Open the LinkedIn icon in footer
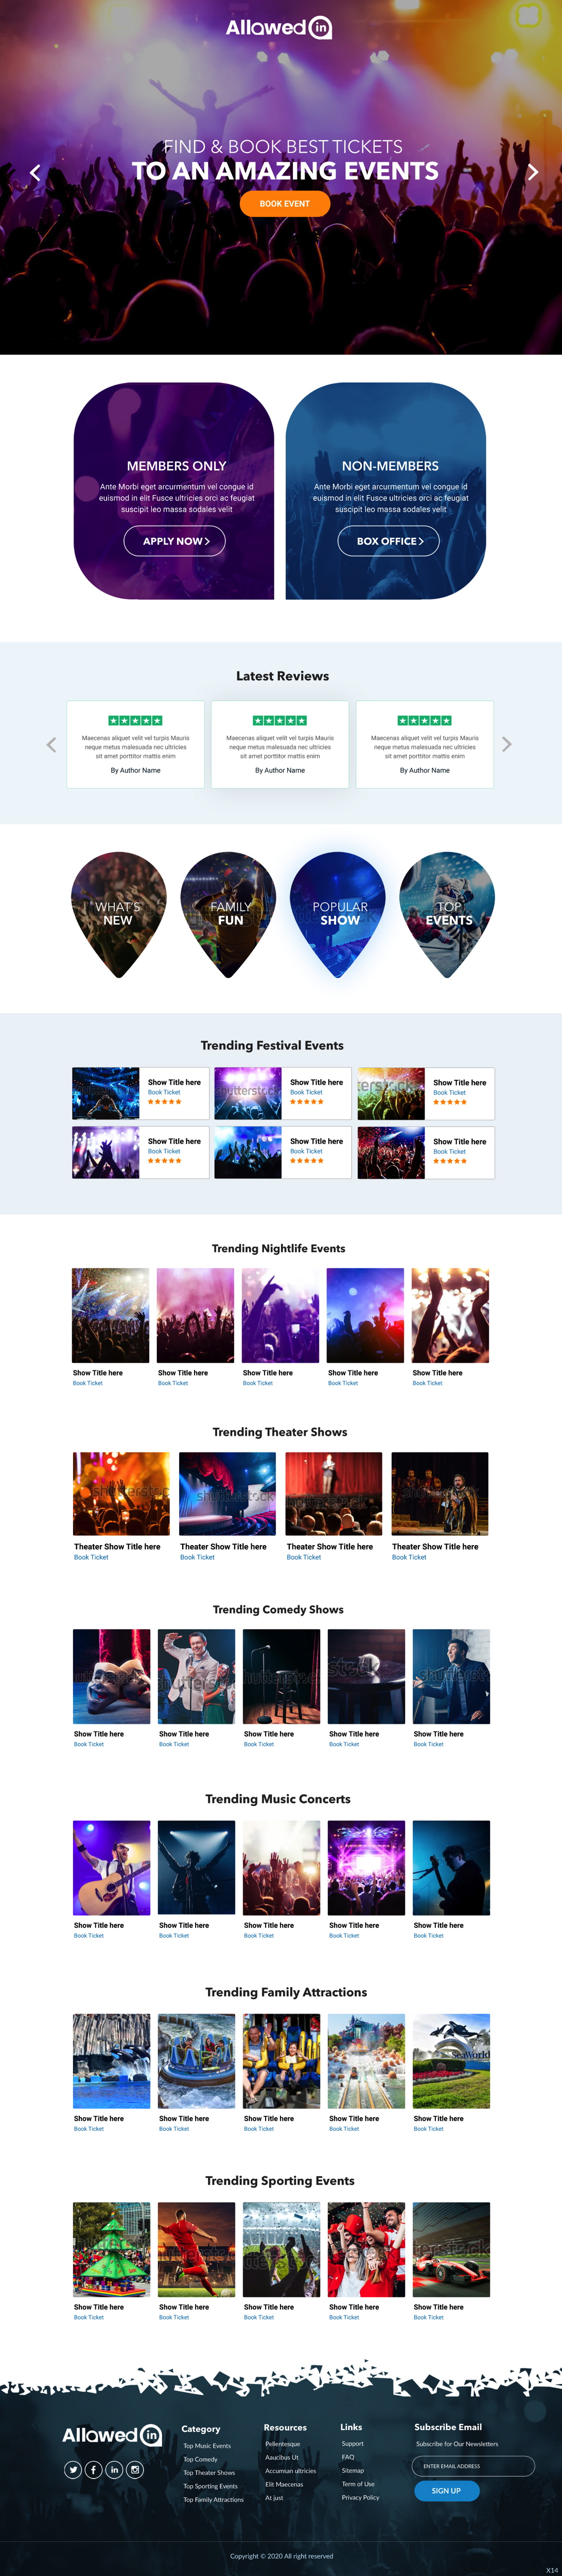 coord(115,2469)
